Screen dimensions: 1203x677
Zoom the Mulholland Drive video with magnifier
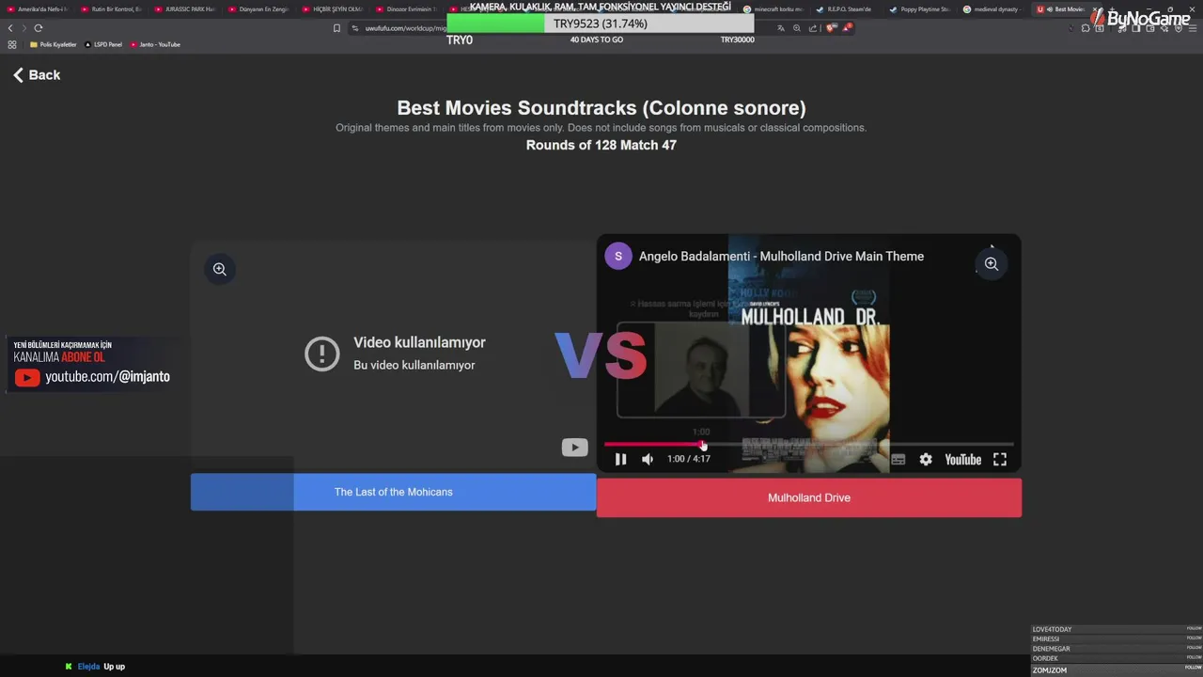coord(992,264)
